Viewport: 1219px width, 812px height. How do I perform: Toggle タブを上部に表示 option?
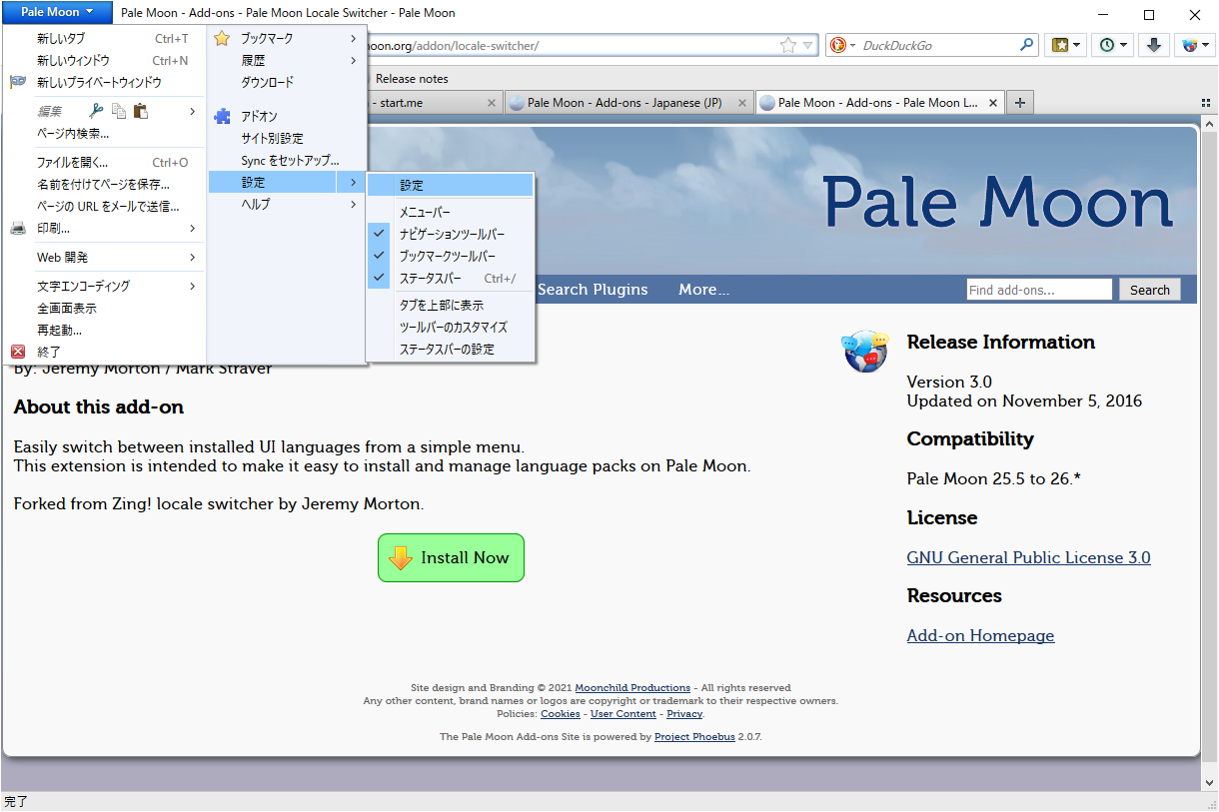point(451,306)
